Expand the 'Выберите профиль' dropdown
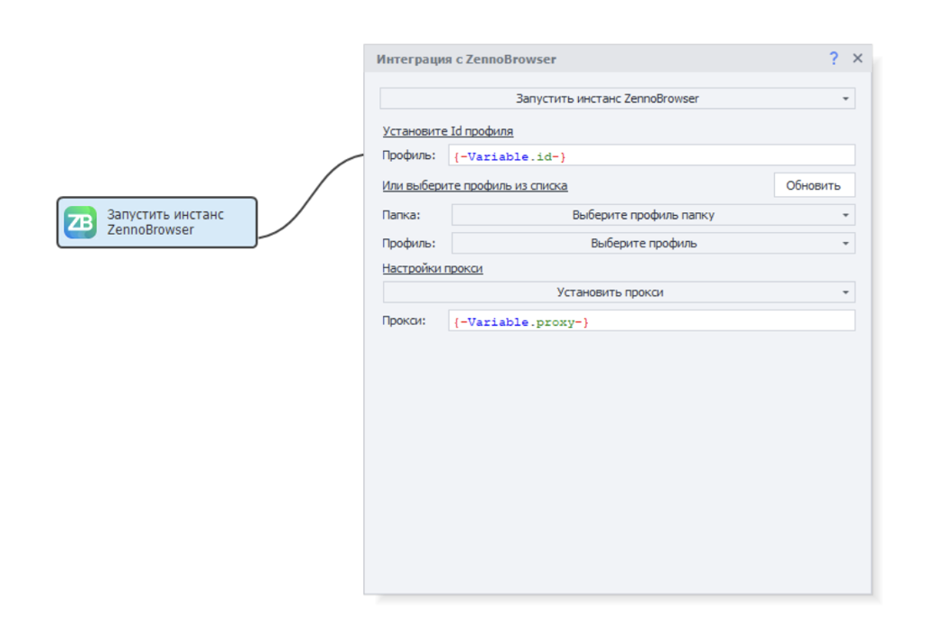This screenshot has height=643, width=925. (x=643, y=243)
